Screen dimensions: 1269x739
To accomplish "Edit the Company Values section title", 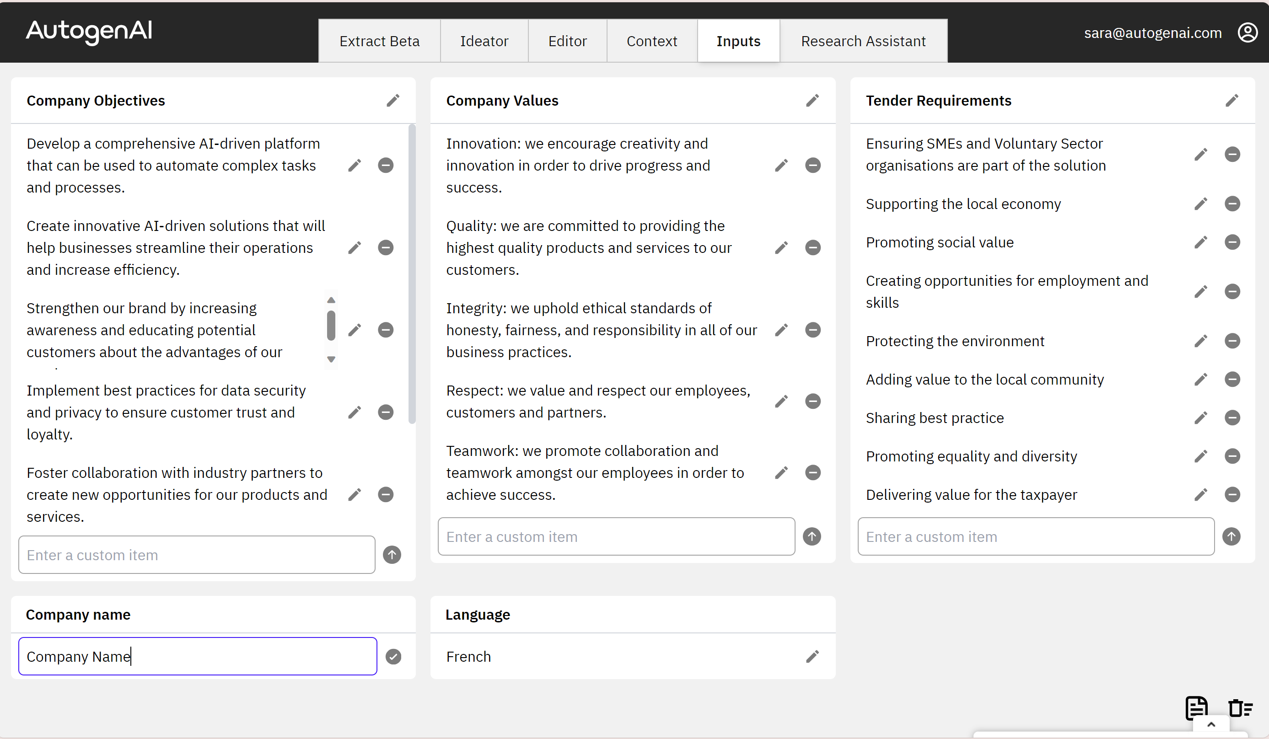I will 812,100.
